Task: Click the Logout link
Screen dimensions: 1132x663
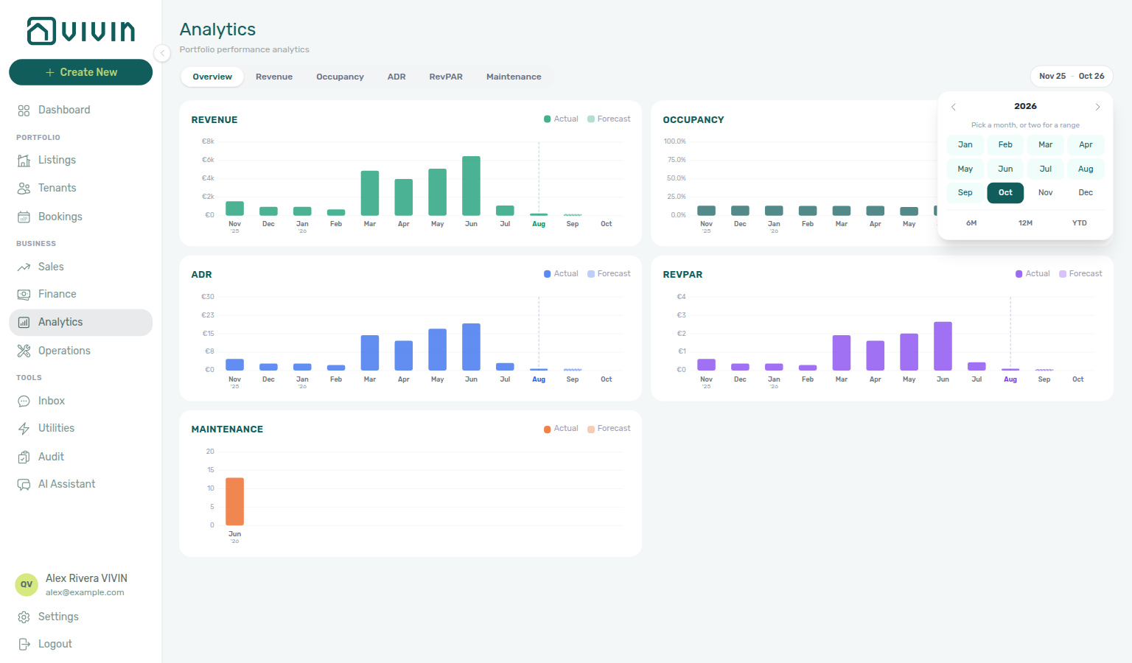Action: pyautogui.click(x=81, y=645)
